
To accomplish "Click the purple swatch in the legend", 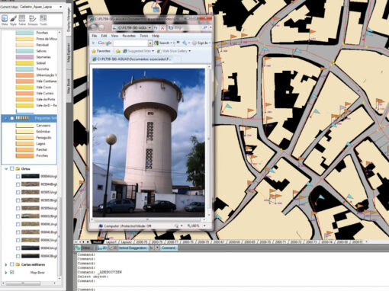I will click(x=24, y=57).
